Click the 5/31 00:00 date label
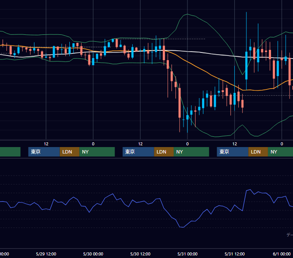 point(187,254)
